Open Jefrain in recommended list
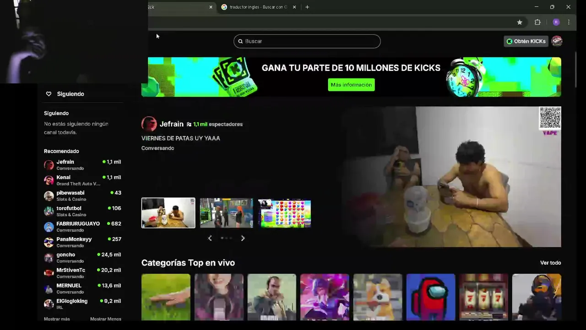This screenshot has width=586, height=330. tap(82, 165)
